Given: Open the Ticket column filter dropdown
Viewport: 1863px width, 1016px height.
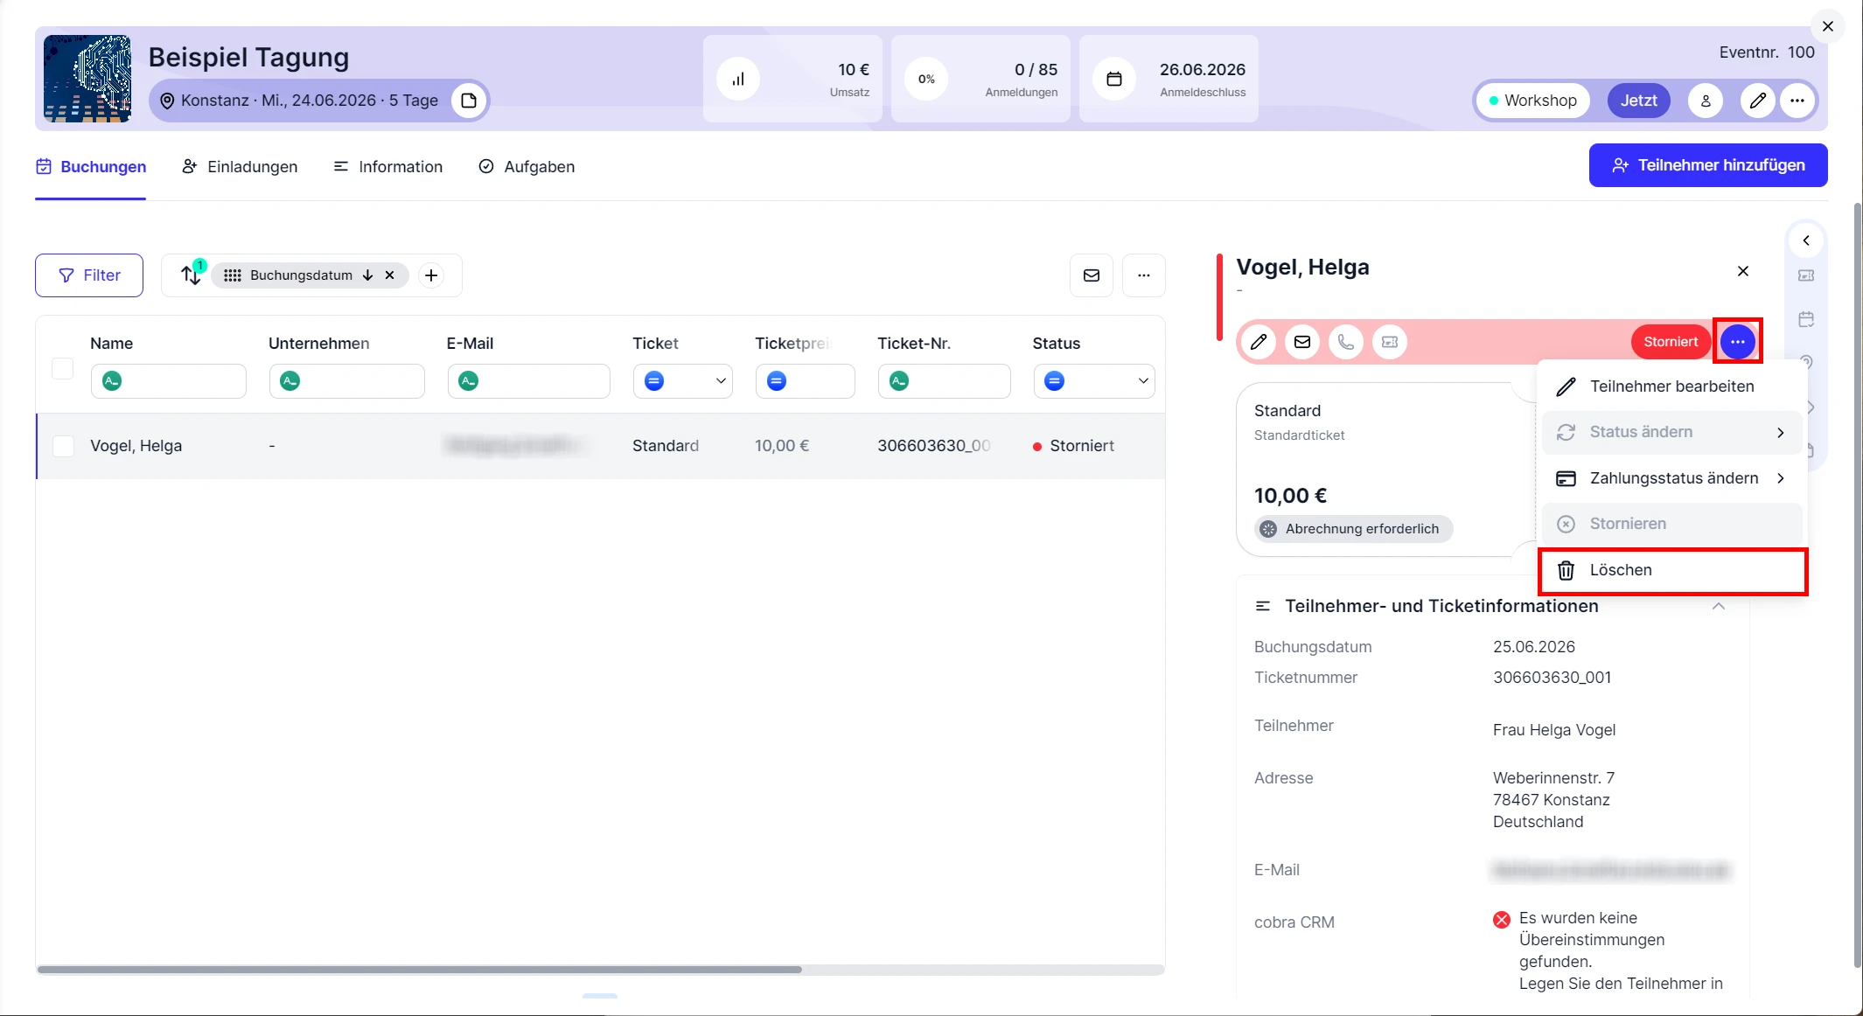Looking at the screenshot, I should pos(682,381).
